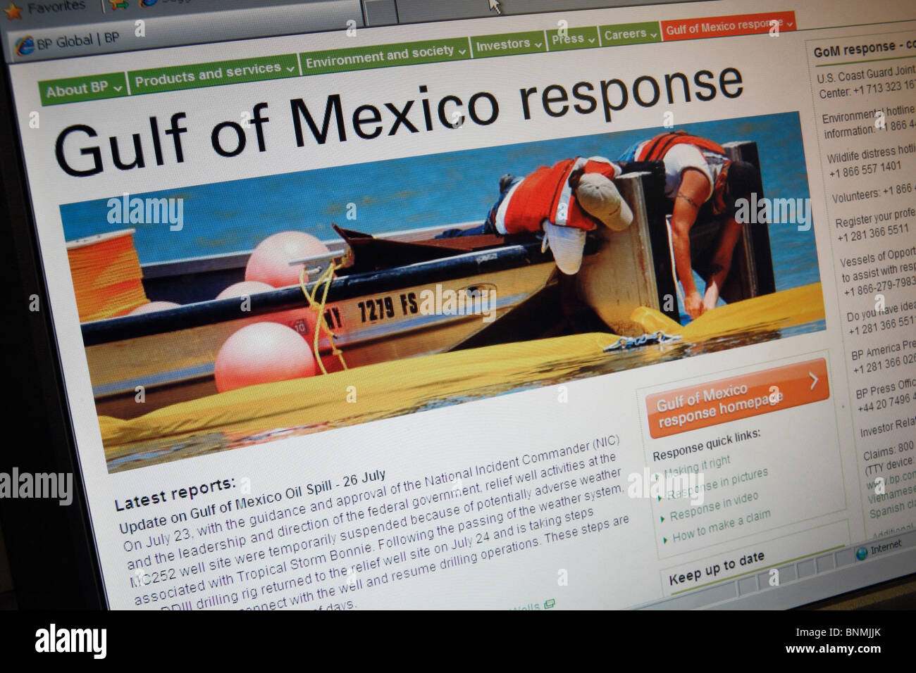The width and height of the screenshot is (916, 673).
Task: Open the Response in pictures link
Action: [717, 484]
